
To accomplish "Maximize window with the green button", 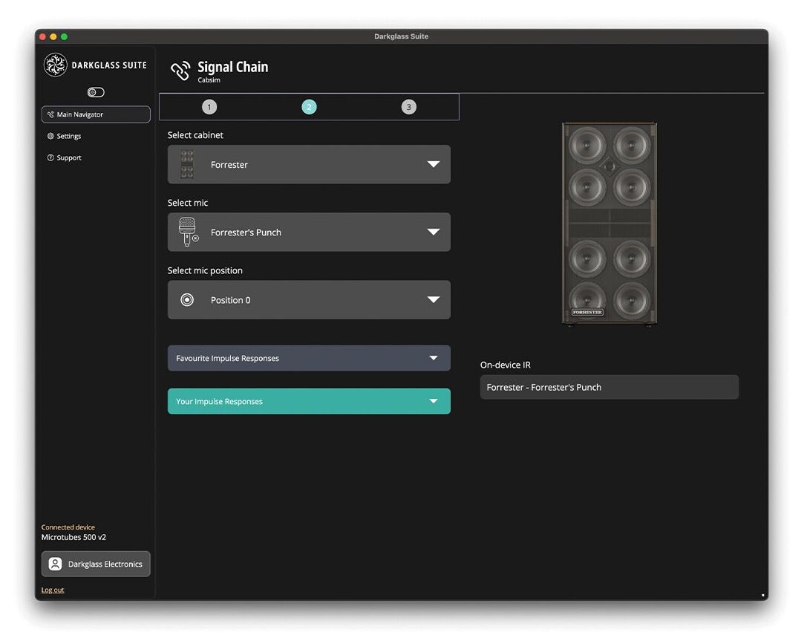I will coord(64,36).
